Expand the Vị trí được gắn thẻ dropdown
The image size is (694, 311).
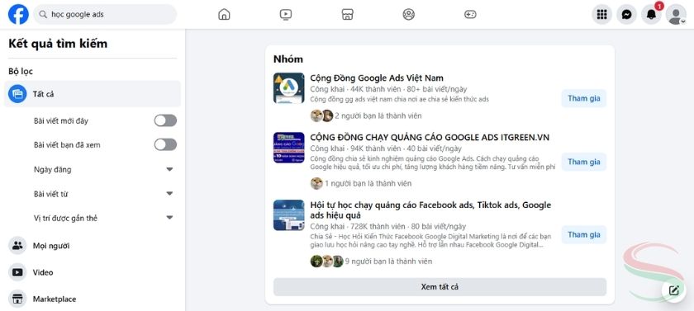coord(169,217)
